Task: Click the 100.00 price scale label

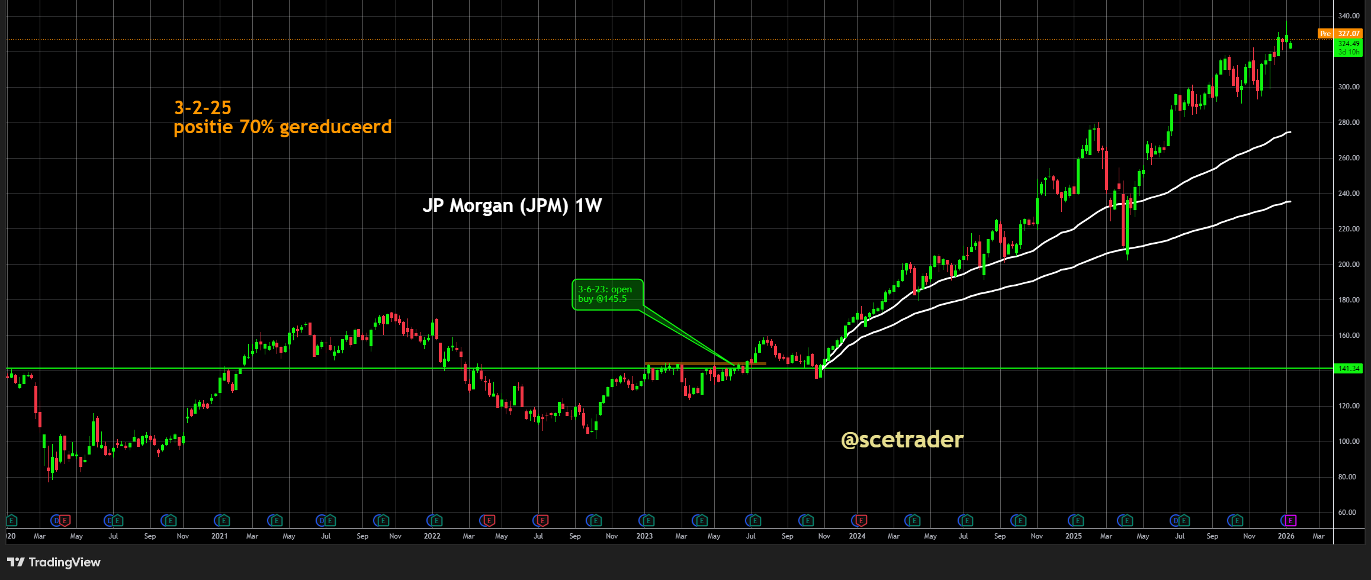Action: point(1349,442)
